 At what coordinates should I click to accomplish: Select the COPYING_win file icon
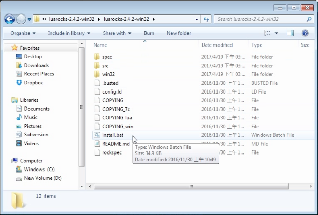pyautogui.click(x=97, y=127)
